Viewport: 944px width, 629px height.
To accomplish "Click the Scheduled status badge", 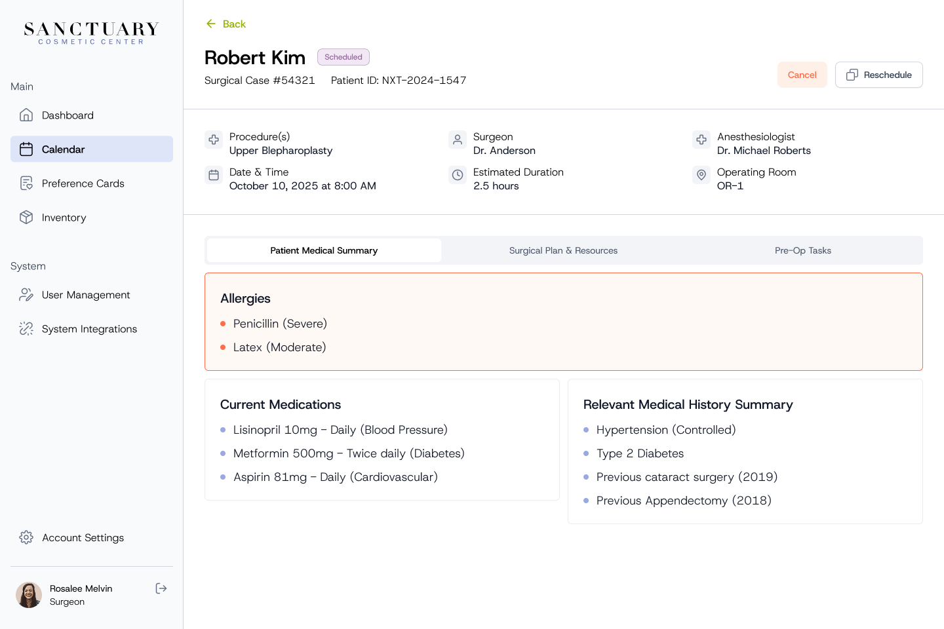I will (x=344, y=57).
